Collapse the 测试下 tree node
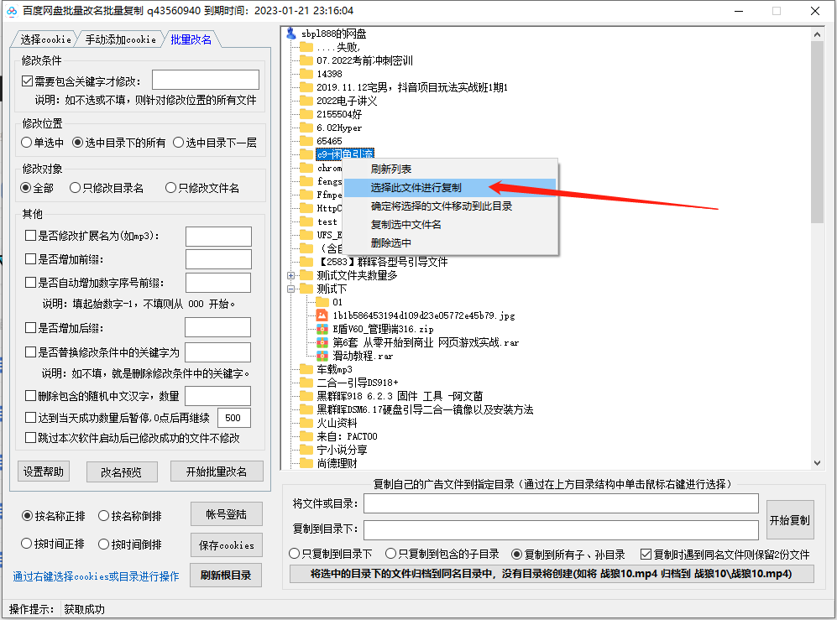The width and height of the screenshot is (837, 620). 290,289
